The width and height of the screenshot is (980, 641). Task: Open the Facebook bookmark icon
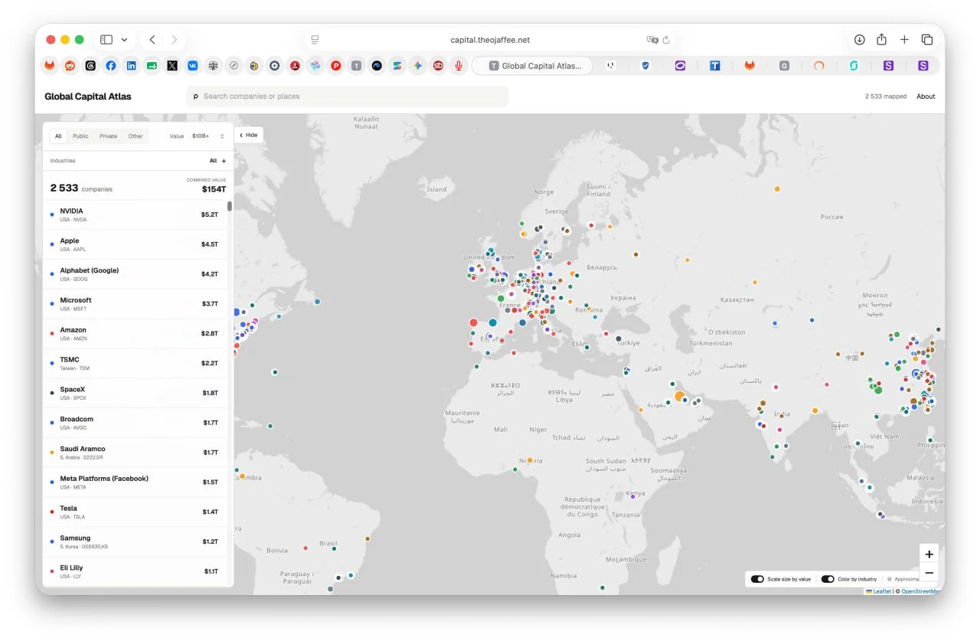111,66
